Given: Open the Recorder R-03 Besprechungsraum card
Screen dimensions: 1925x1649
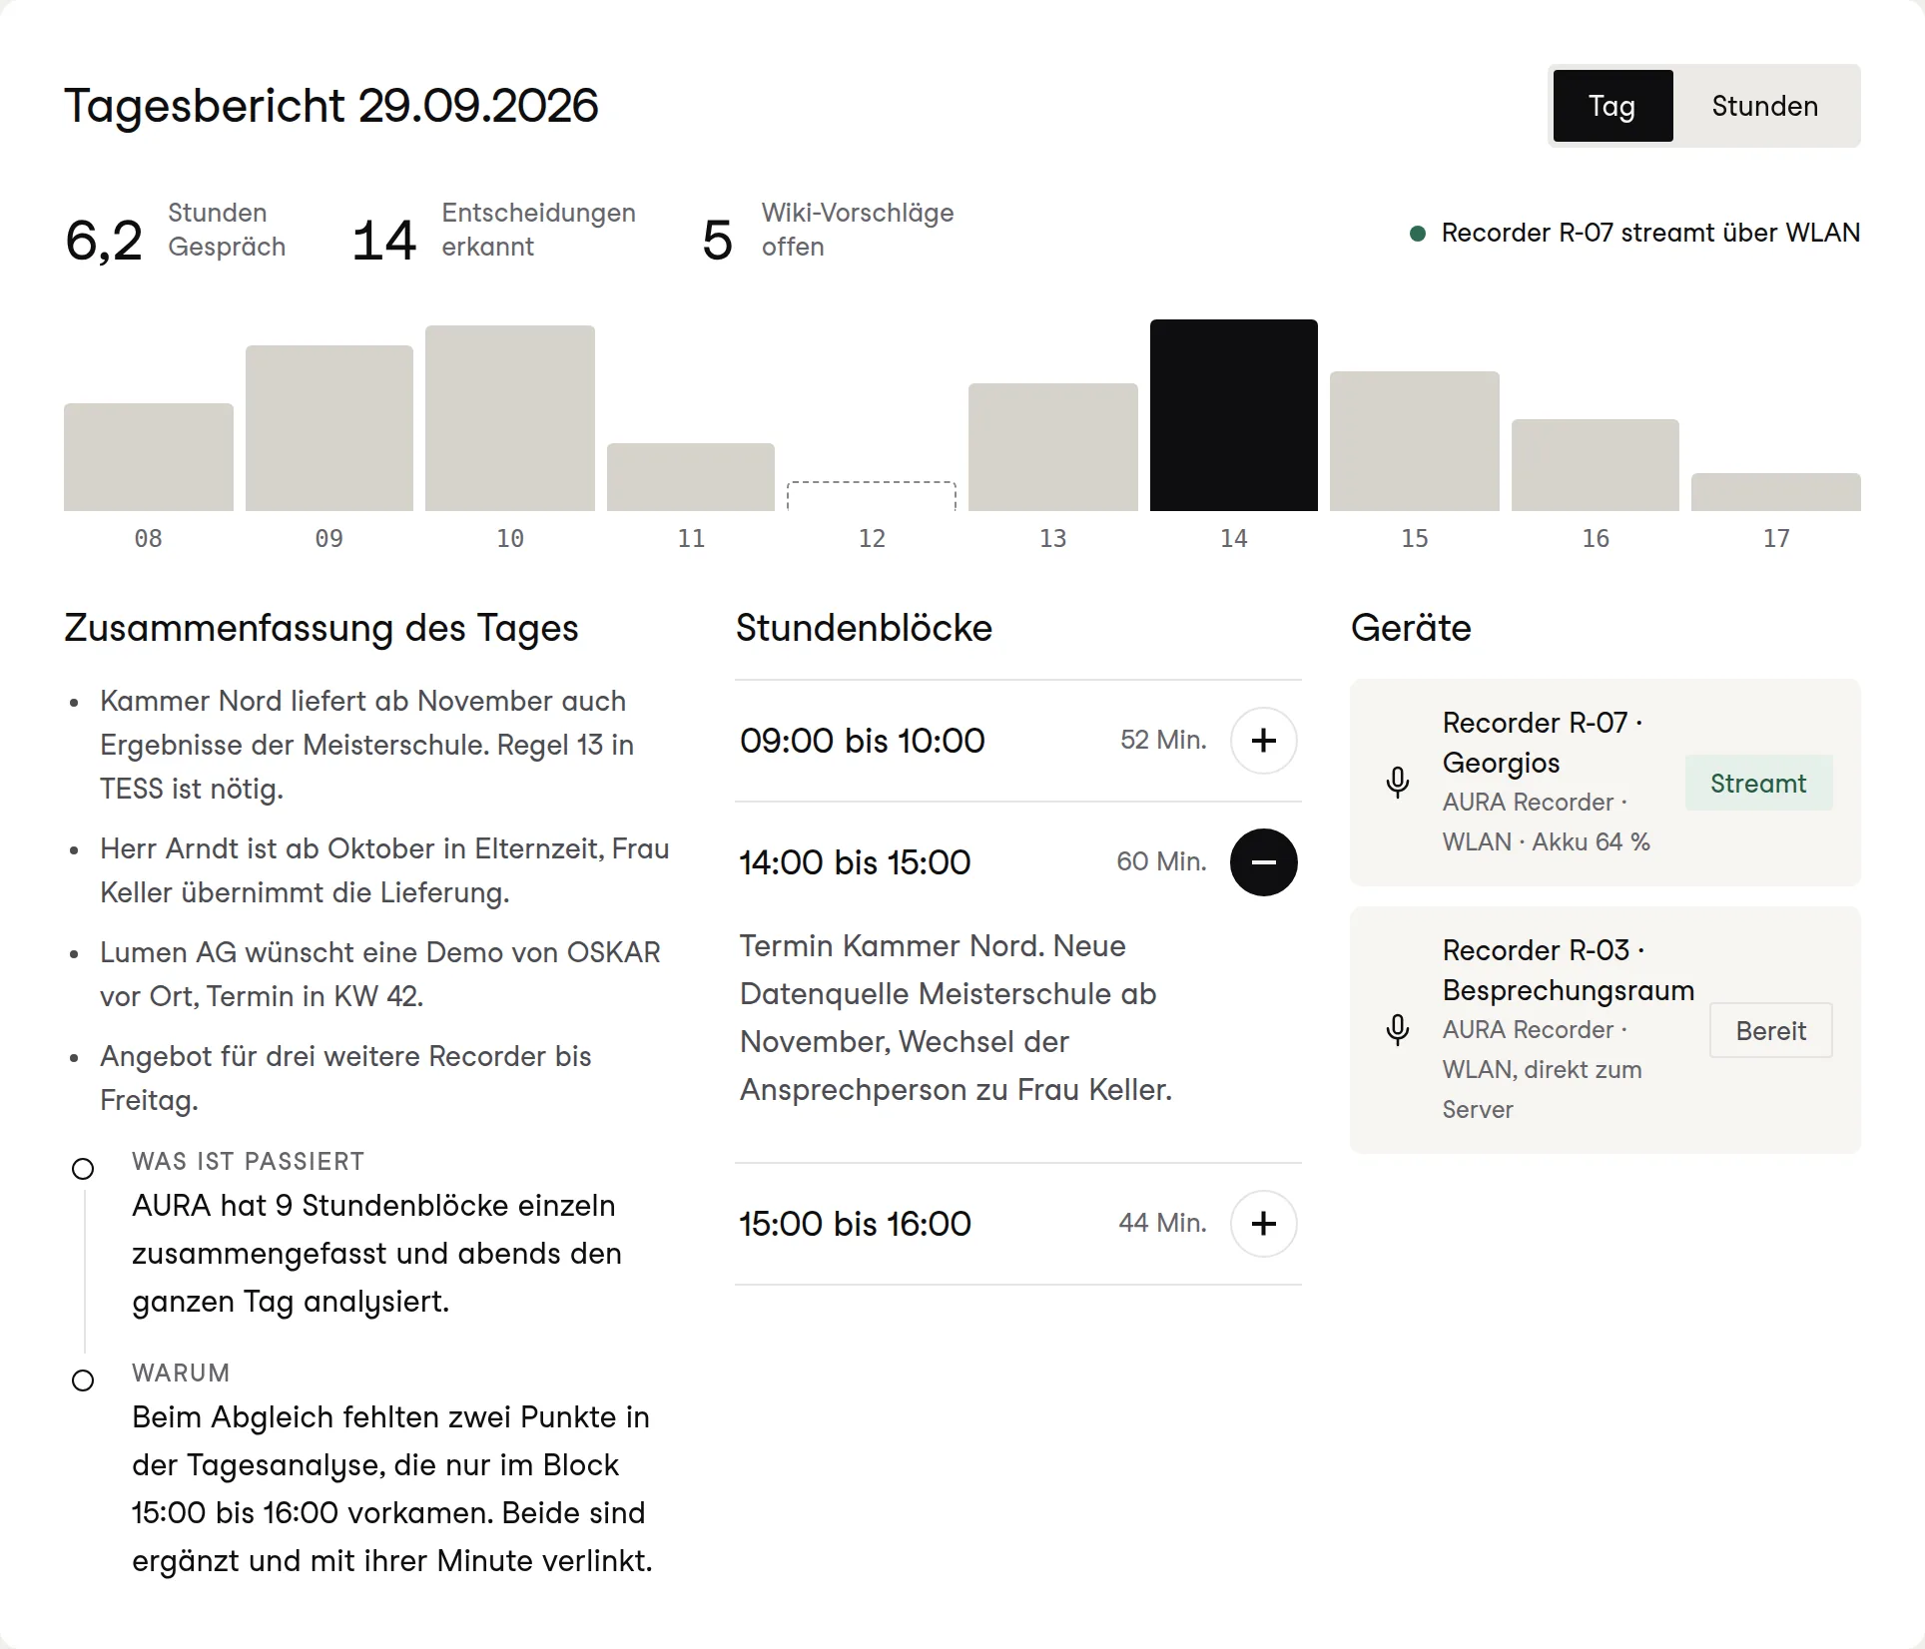Looking at the screenshot, I should point(1604,1030).
